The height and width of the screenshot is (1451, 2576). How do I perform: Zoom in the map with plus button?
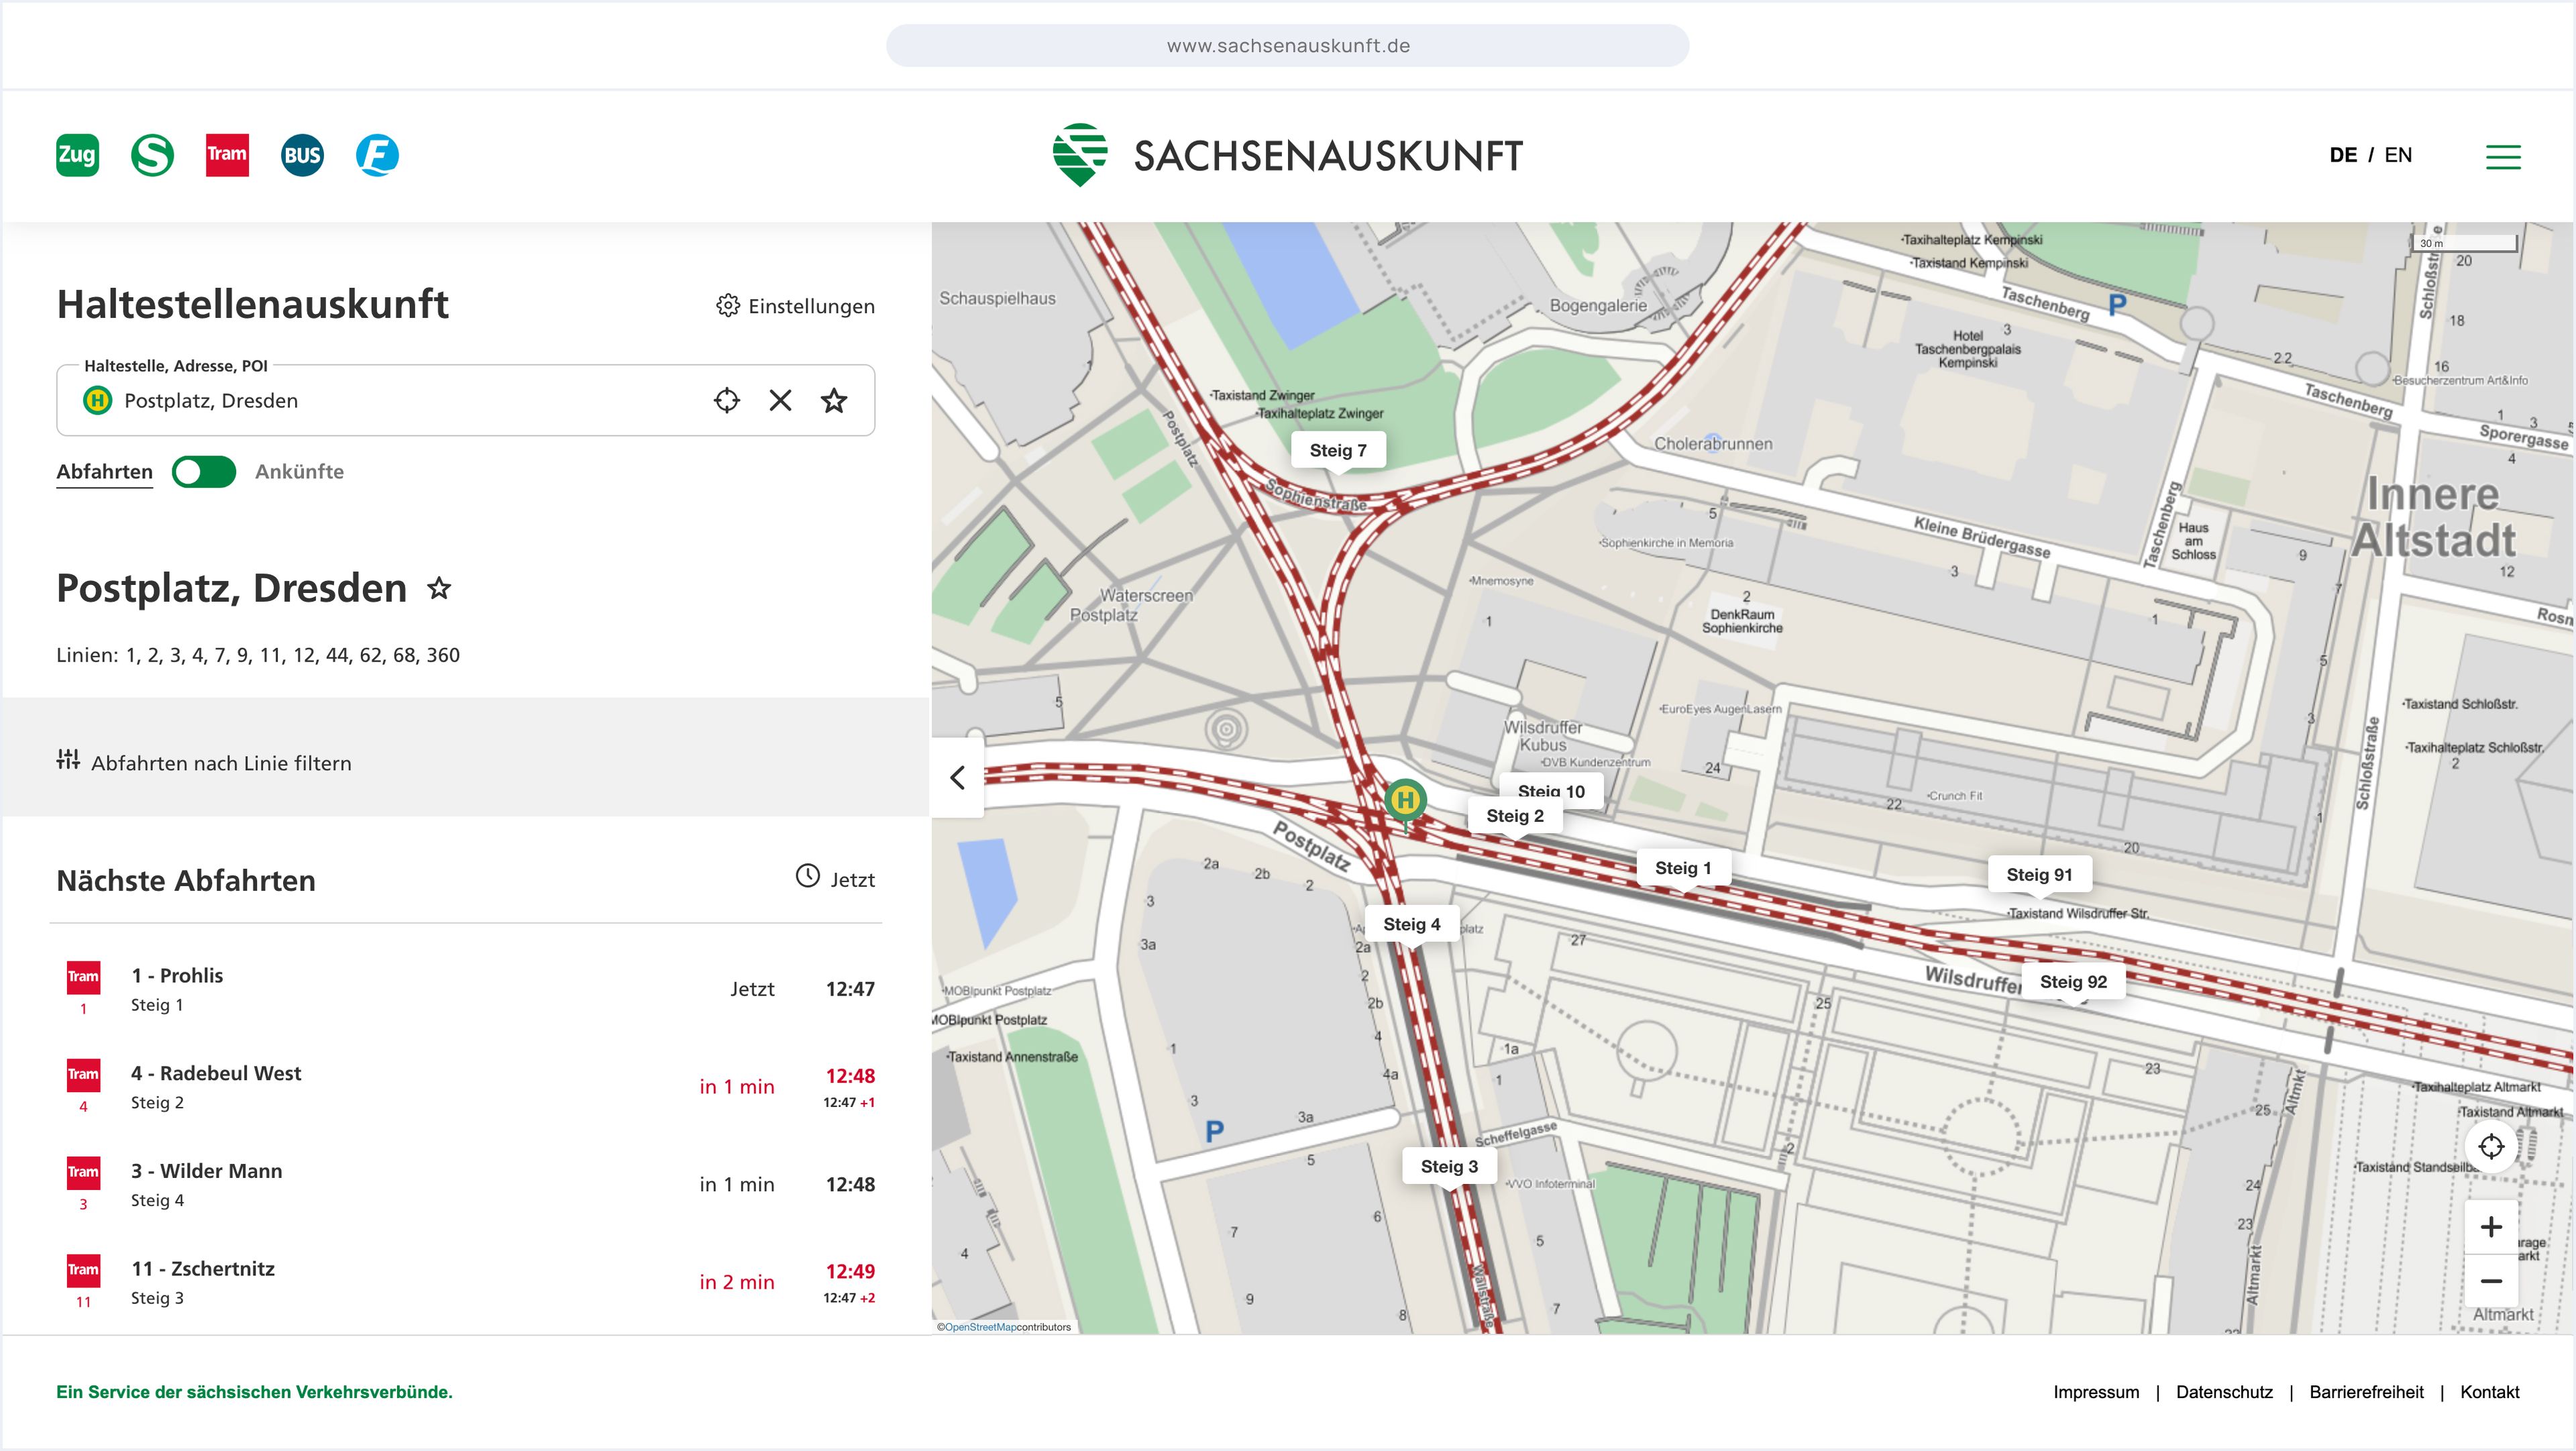(2491, 1227)
